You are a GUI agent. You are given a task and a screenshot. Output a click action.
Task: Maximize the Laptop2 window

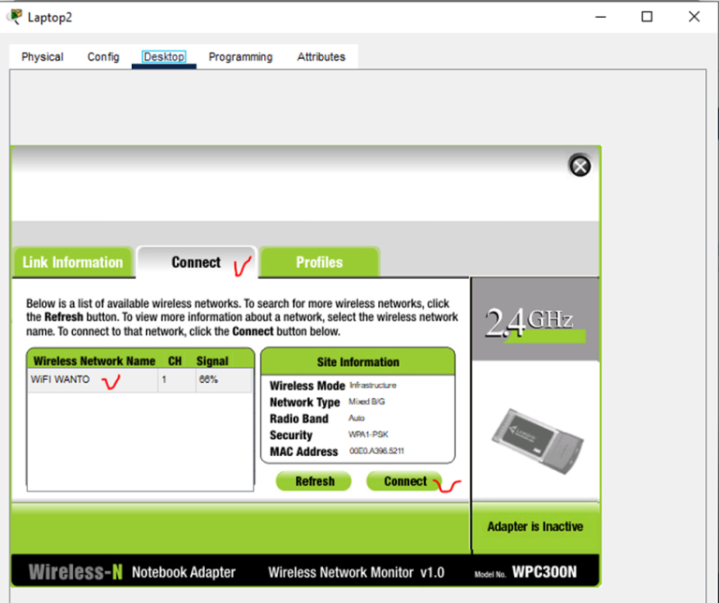coord(647,17)
